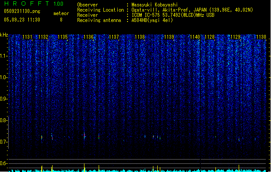Click the Receiving Location label
Screen dimensions: 271x172
[100, 10]
